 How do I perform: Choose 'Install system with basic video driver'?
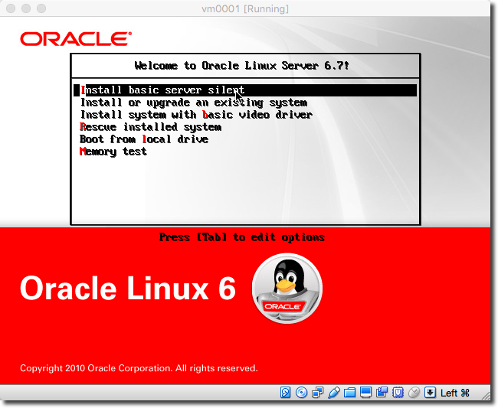click(x=196, y=115)
